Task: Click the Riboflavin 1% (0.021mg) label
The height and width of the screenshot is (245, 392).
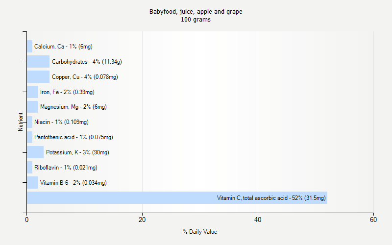Action: click(66, 168)
